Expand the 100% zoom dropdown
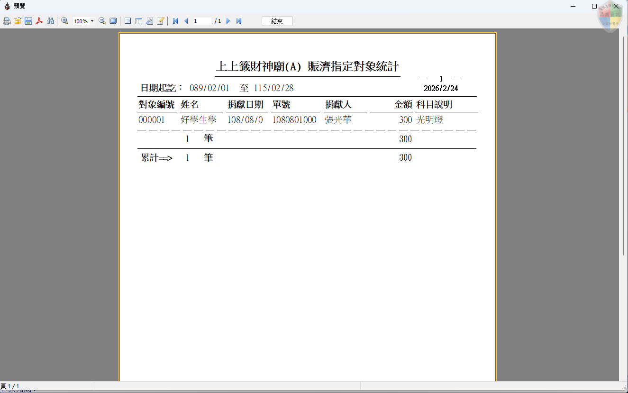This screenshot has height=393, width=628. tap(92, 21)
